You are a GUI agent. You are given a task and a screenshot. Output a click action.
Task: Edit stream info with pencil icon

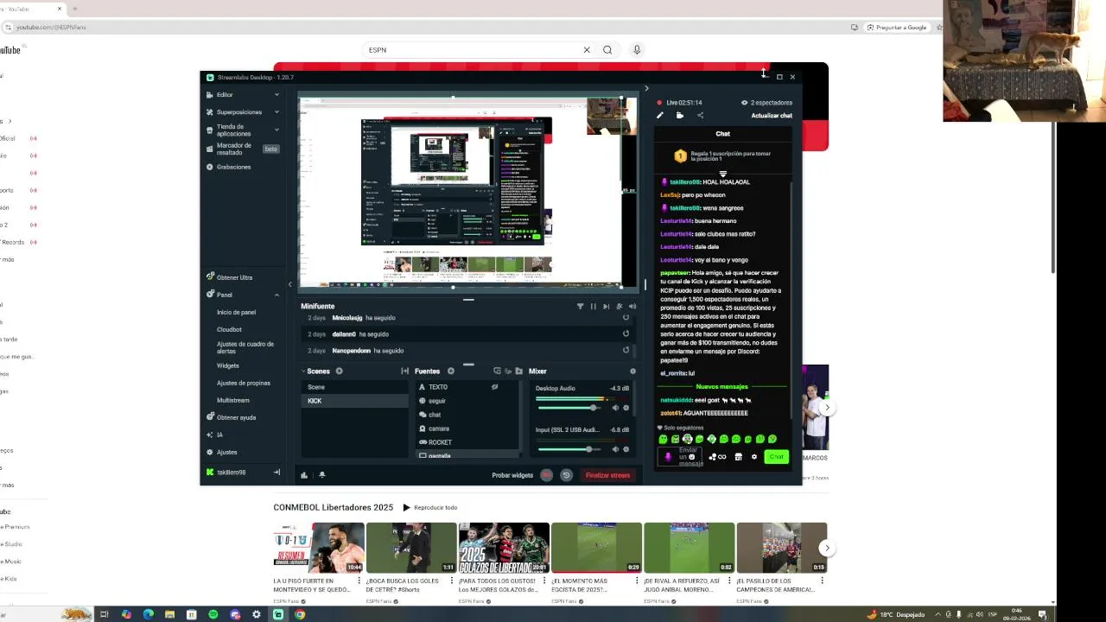[660, 116]
